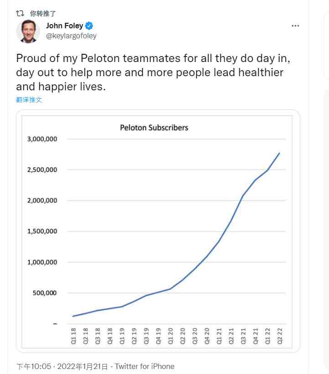This screenshot has height=374, width=329.
Task: Open the John Foley display name link
Action: tap(64, 26)
